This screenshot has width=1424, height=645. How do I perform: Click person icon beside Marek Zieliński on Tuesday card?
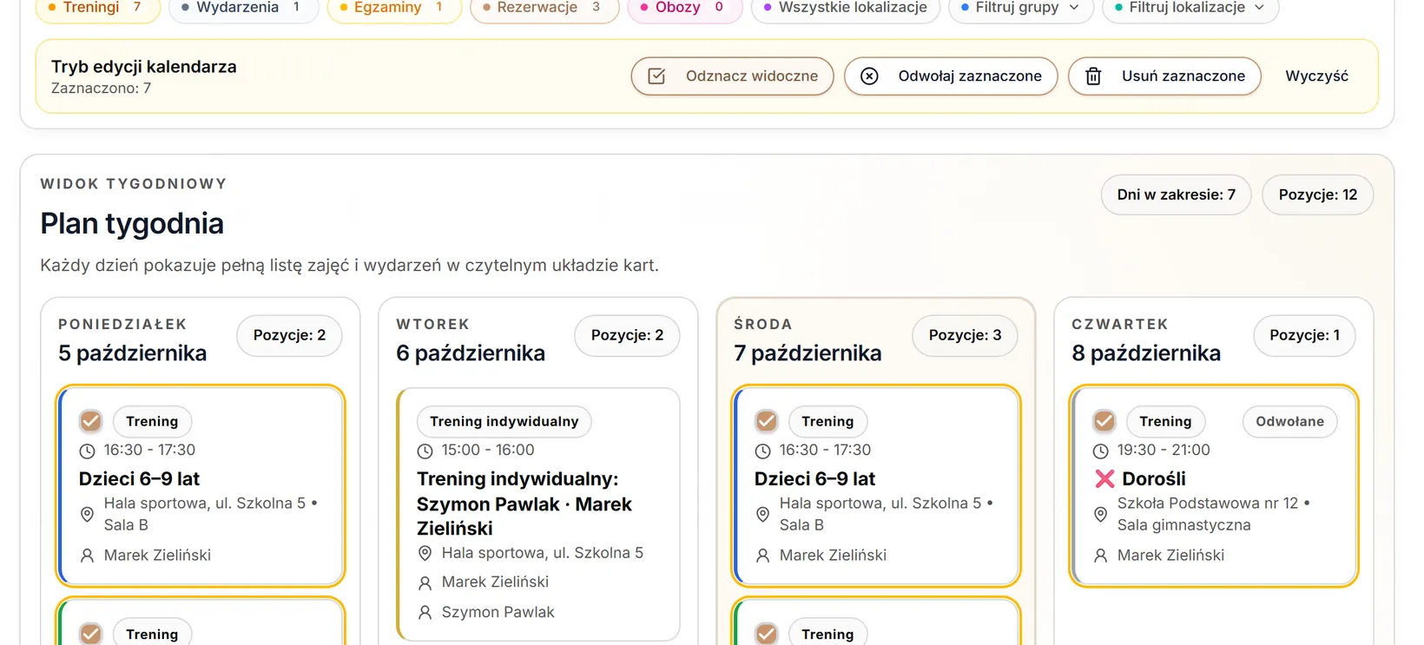coord(425,582)
